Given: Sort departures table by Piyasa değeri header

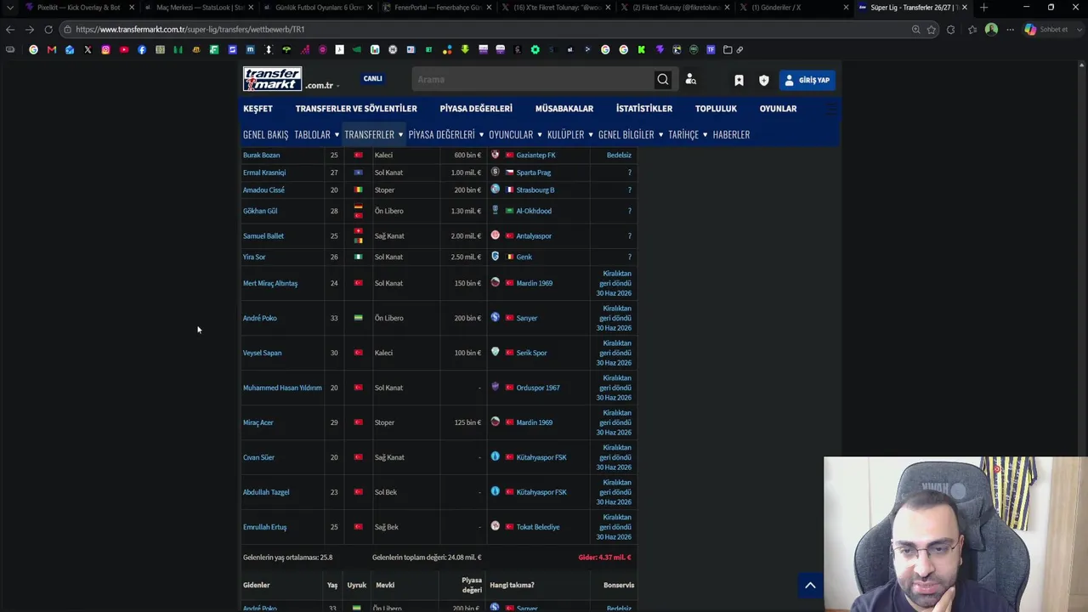Looking at the screenshot, I should point(472,585).
